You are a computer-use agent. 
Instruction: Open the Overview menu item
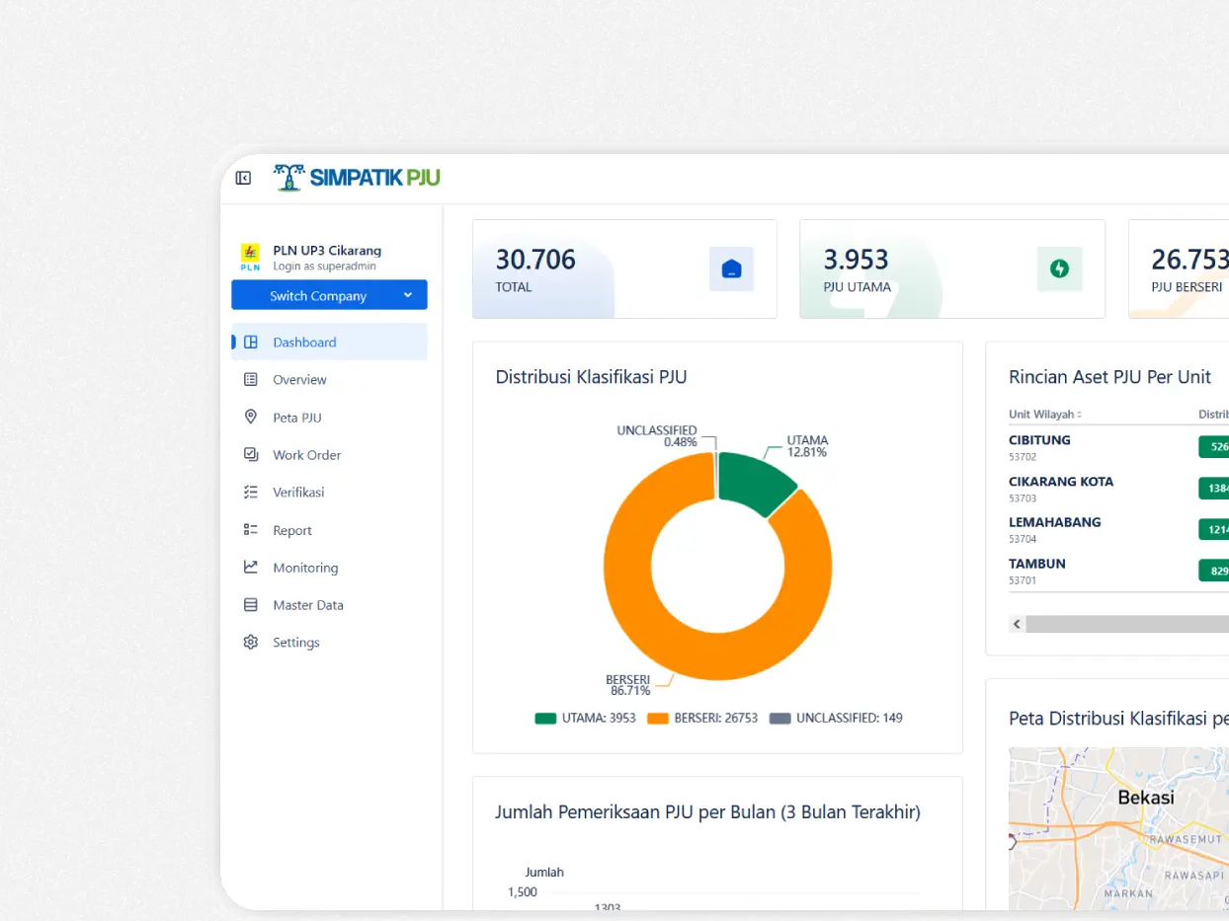pos(329,379)
